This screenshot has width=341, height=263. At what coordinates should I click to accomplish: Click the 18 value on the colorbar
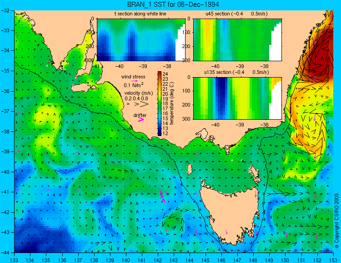(165, 104)
